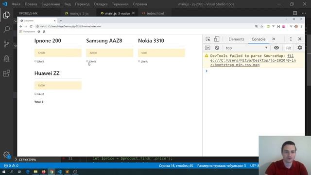Click the Samsung AAZ8 price field 22000
Image resolution: width=311 pixels, height=175 pixels.
click(109, 53)
